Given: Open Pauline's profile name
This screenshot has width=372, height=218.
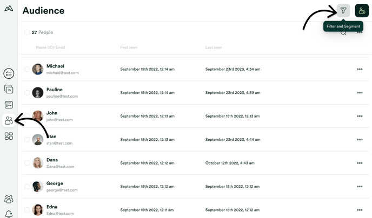Looking at the screenshot, I should point(55,90).
